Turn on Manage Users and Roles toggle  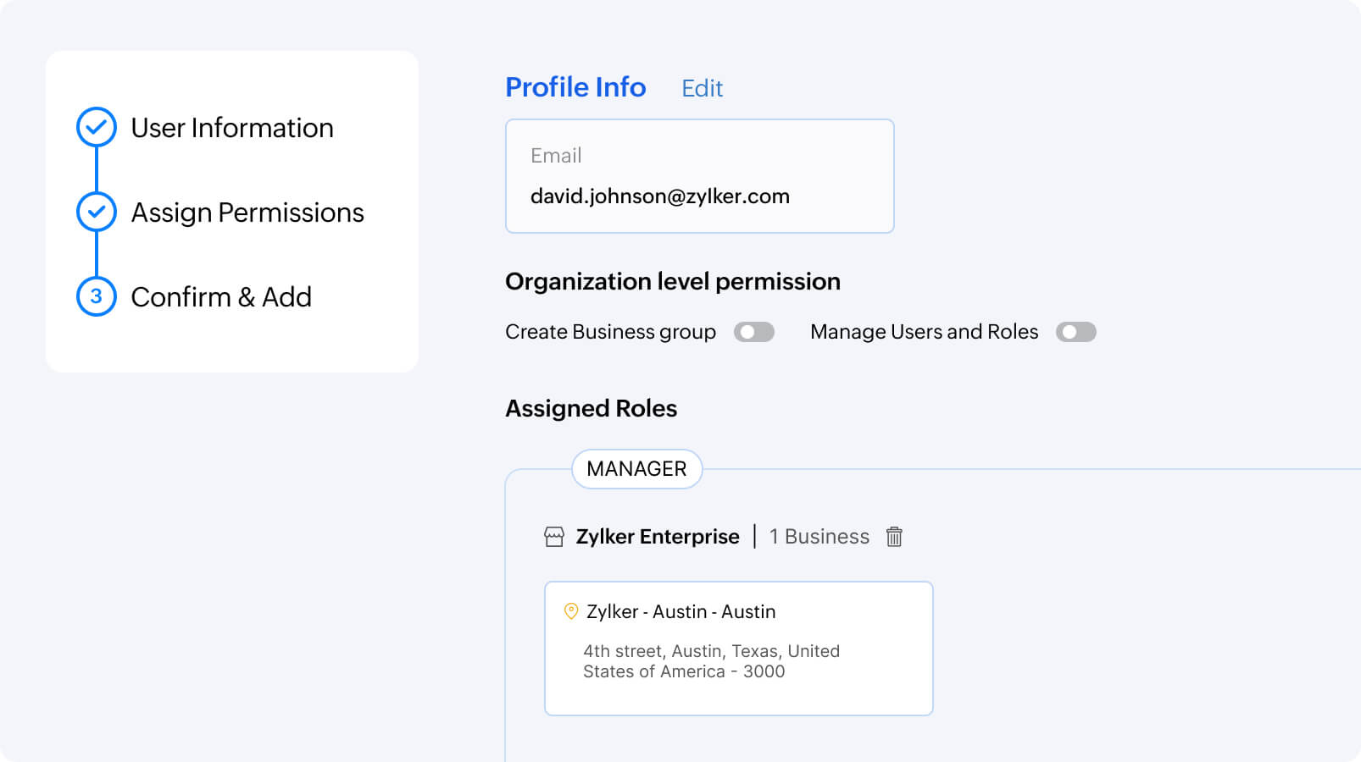(1076, 332)
